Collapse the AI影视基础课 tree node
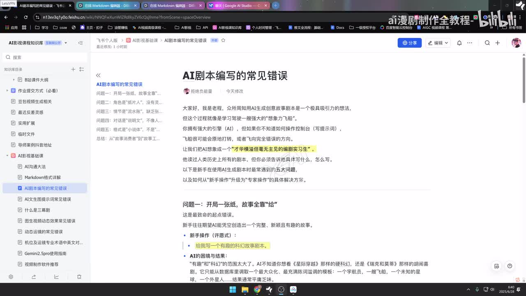Image resolution: width=526 pixels, height=296 pixels. 7,156
